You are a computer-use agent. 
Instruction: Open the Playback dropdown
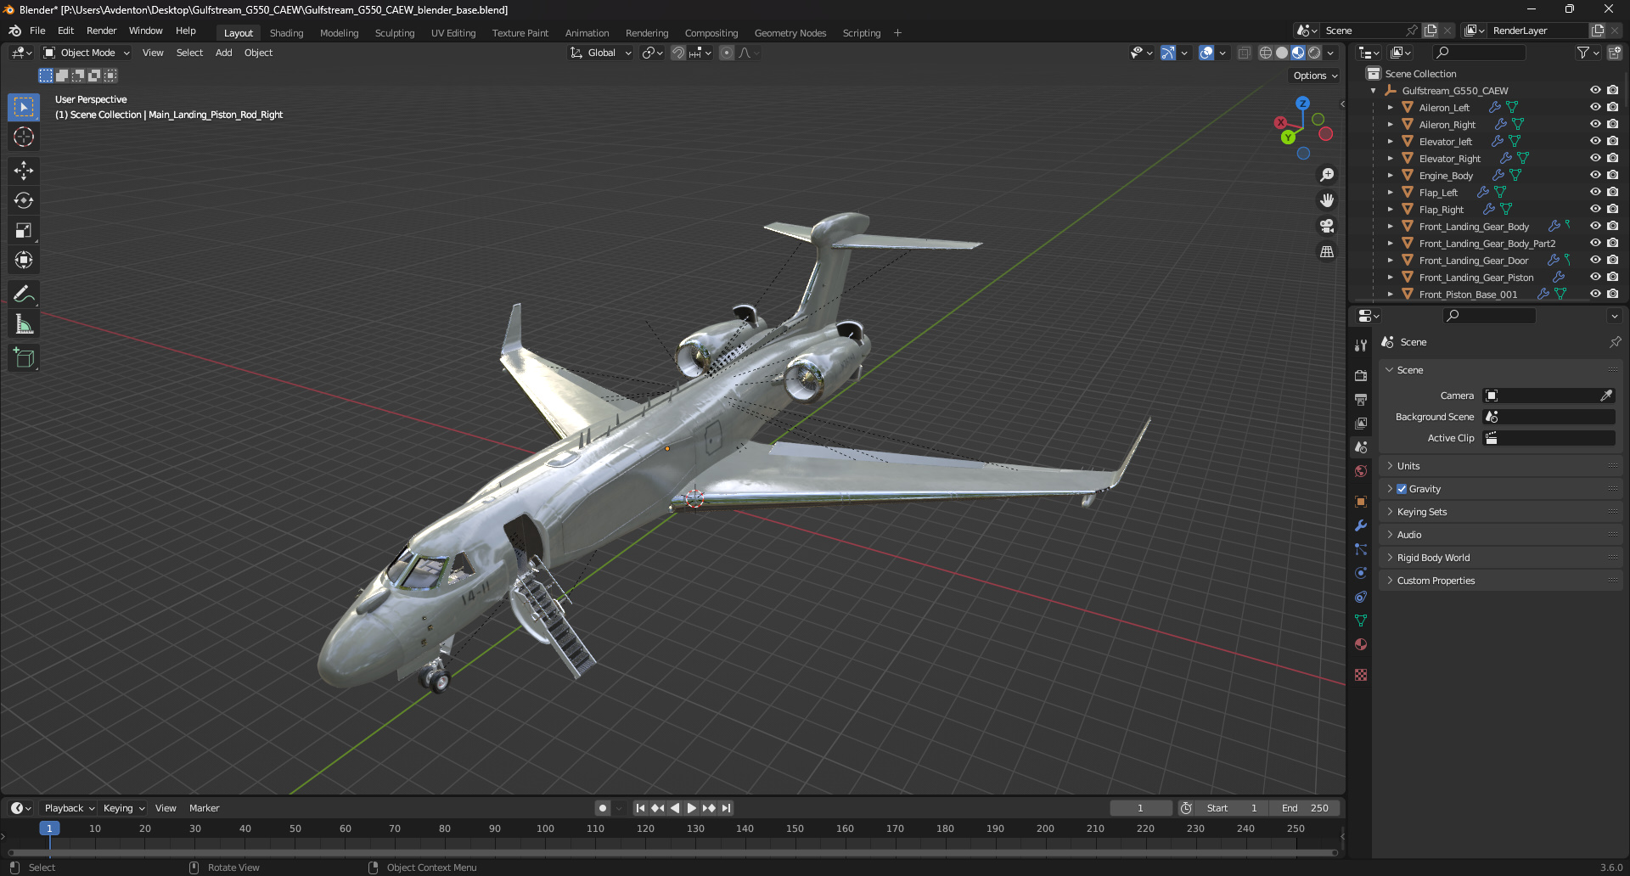(69, 808)
